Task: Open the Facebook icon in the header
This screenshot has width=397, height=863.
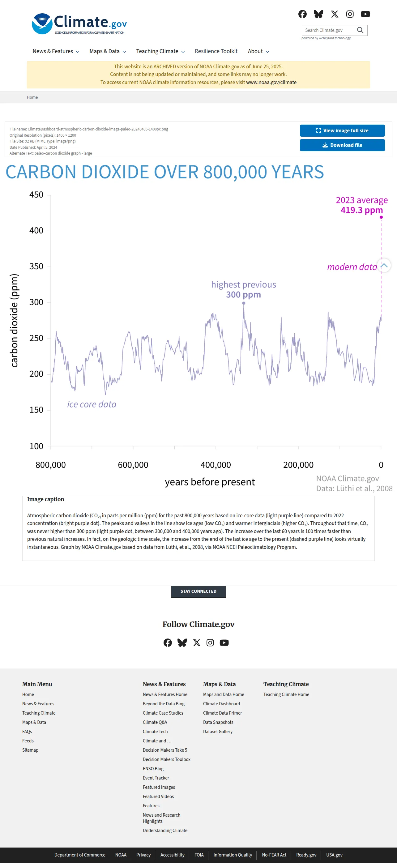Action: click(302, 14)
